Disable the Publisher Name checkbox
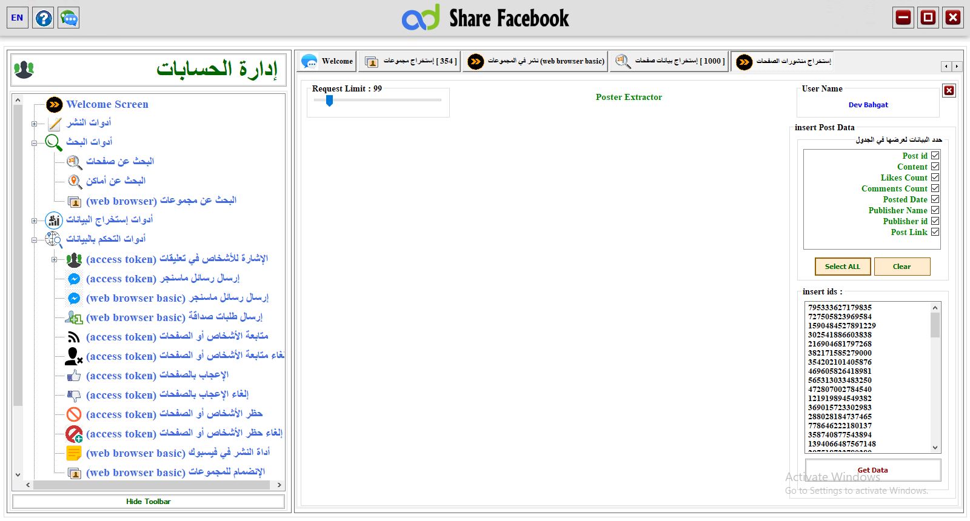The height and width of the screenshot is (521, 970). pyautogui.click(x=935, y=210)
